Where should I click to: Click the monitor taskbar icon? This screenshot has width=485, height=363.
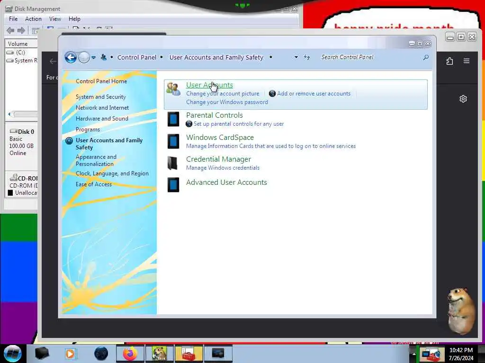click(x=218, y=354)
